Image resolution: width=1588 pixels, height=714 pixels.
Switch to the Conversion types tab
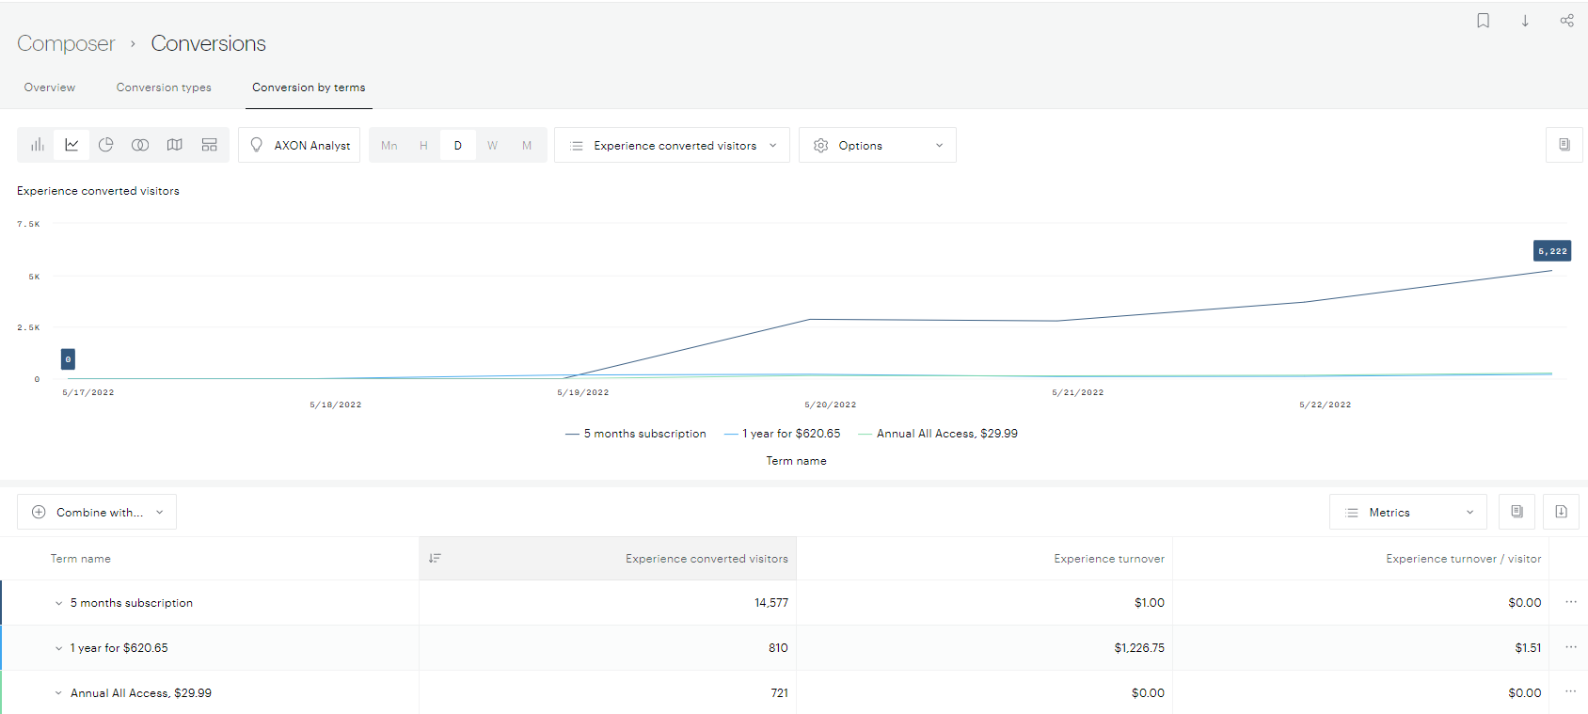tap(164, 87)
